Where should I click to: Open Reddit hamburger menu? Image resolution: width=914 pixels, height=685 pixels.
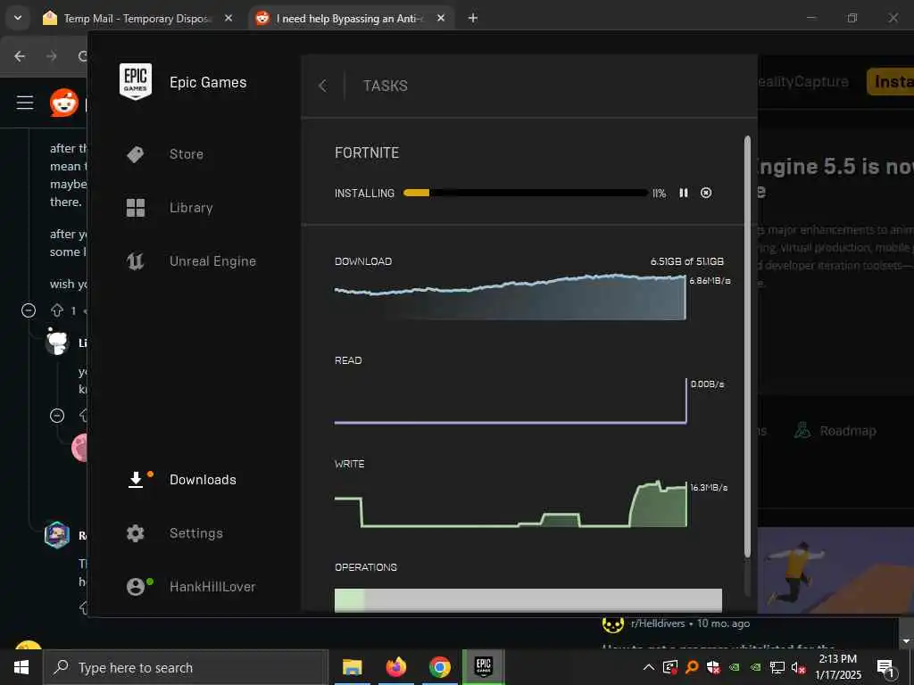24,103
